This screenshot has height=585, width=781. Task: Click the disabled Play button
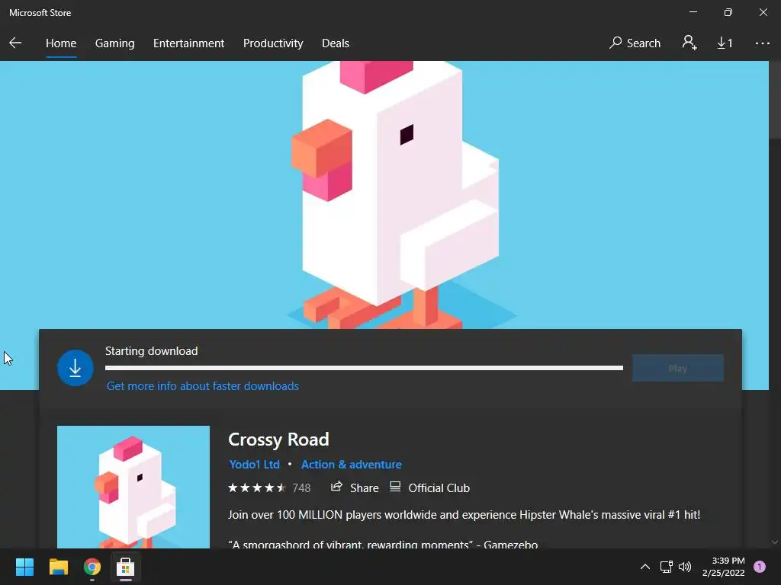tap(677, 368)
